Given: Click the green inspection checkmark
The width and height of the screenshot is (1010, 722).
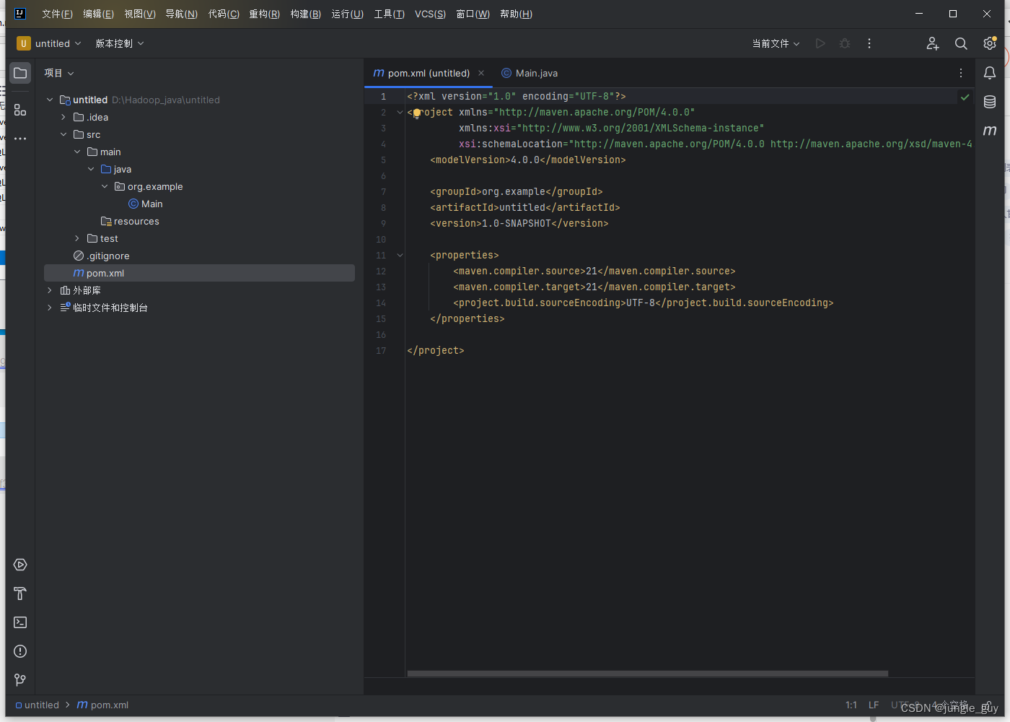Looking at the screenshot, I should [x=965, y=97].
